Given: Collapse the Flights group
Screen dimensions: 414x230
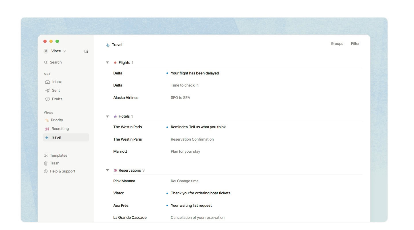Looking at the screenshot, I should pos(108,62).
